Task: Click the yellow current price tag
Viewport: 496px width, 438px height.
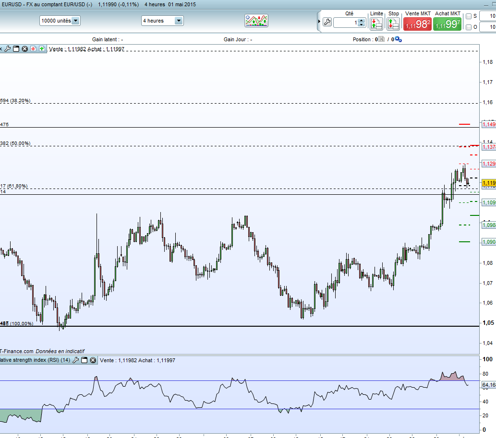Action: point(489,183)
